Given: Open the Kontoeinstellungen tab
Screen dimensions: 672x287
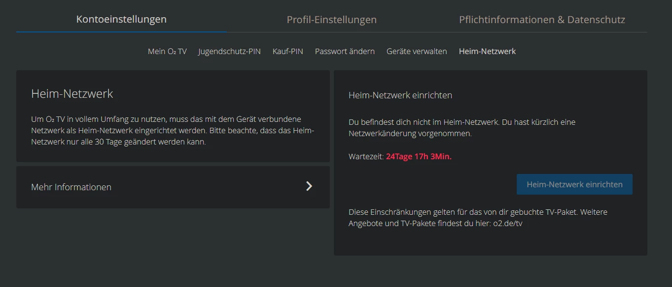Looking at the screenshot, I should [x=121, y=20].
